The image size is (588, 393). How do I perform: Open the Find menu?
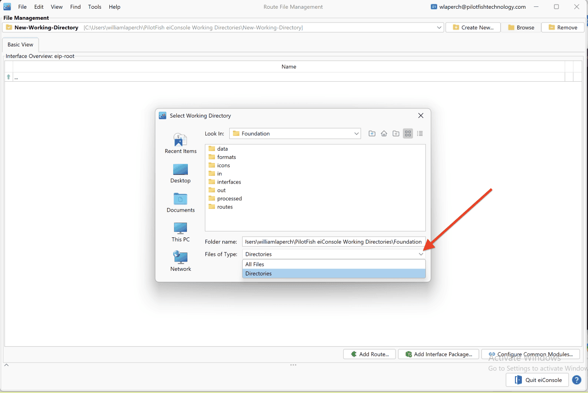pos(75,7)
